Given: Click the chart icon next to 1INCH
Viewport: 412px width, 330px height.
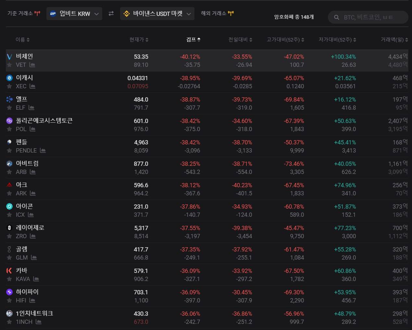Looking at the screenshot, I should 39,322.
